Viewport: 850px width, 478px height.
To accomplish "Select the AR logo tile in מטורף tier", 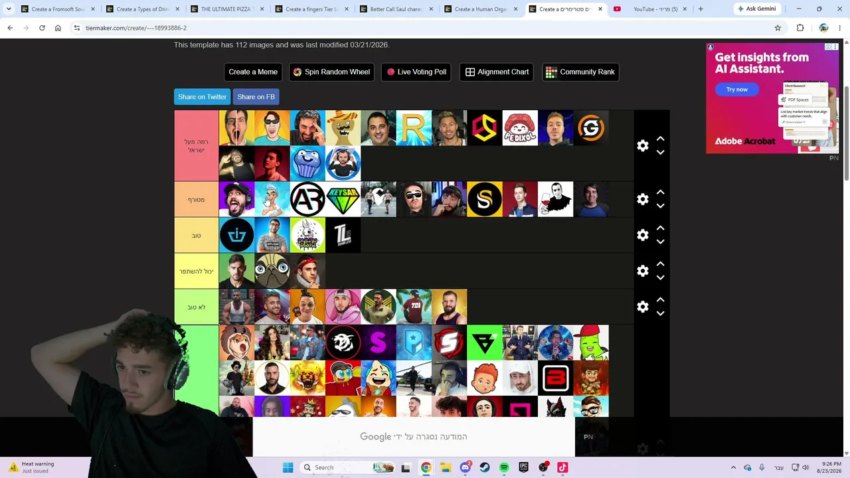I will [307, 199].
